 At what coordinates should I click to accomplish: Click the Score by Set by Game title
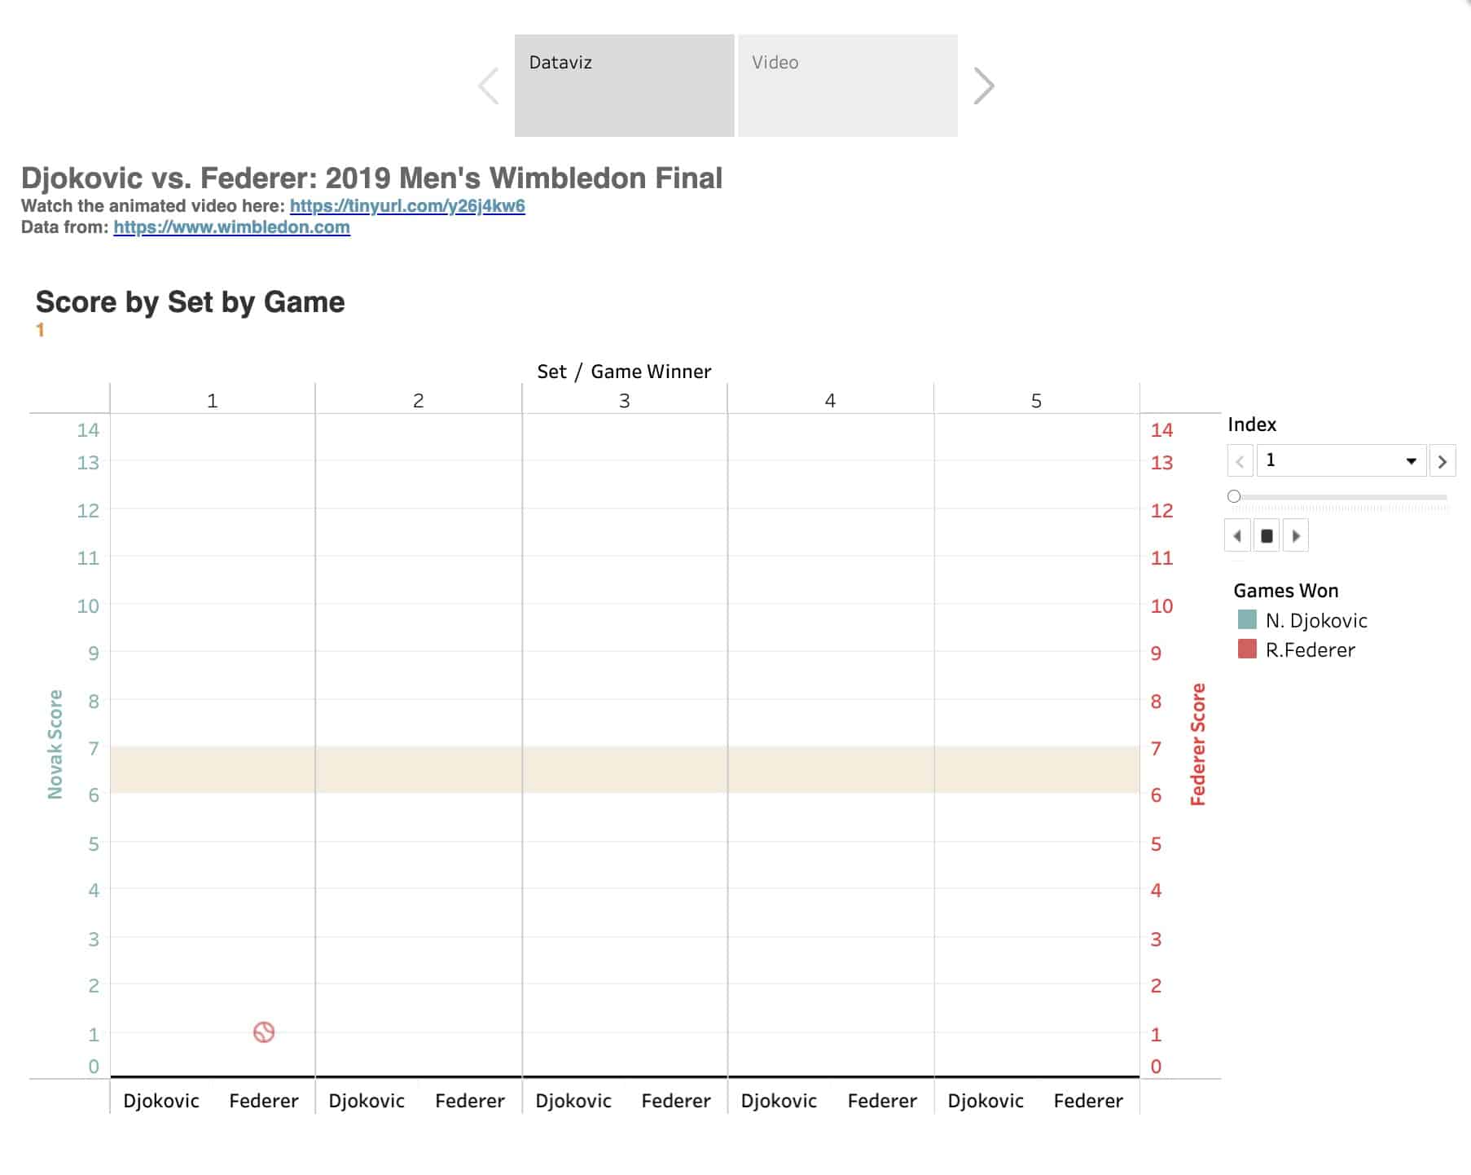pyautogui.click(x=190, y=302)
